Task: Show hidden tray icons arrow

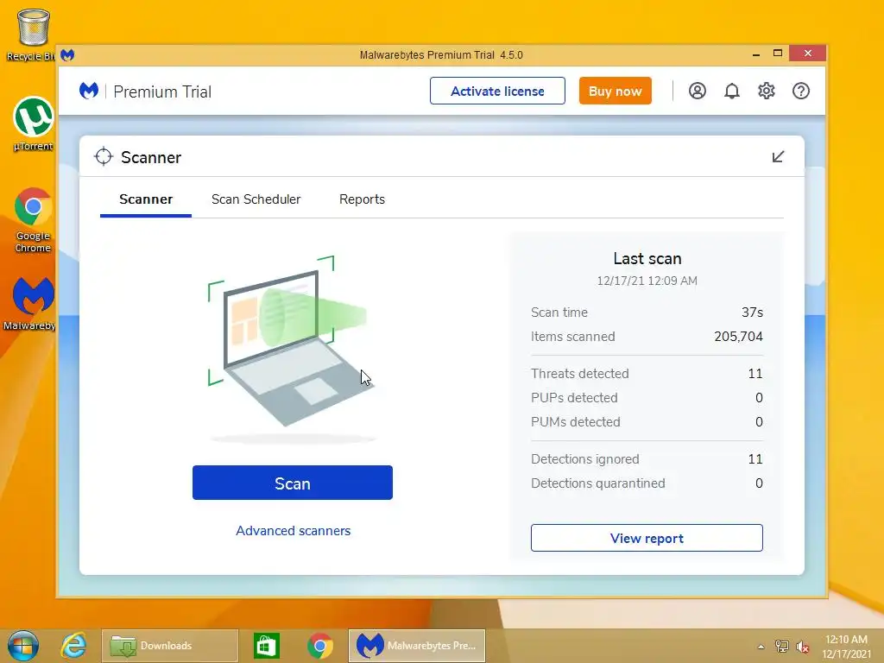Action: [x=761, y=647]
